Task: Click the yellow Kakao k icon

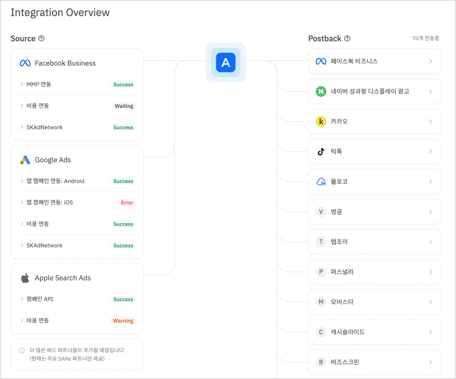Action: [321, 121]
